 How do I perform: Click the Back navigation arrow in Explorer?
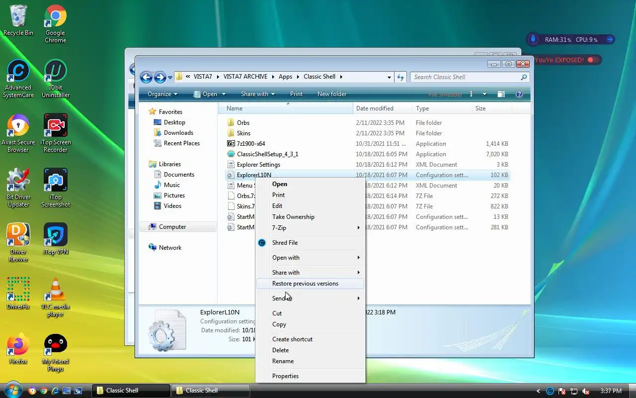pos(146,77)
